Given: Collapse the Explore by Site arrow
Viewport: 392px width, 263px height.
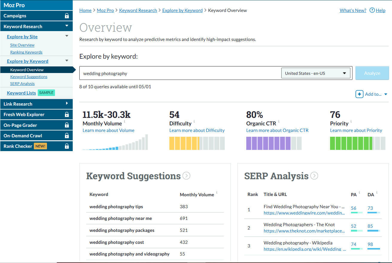Looking at the screenshot, I should click(x=67, y=36).
